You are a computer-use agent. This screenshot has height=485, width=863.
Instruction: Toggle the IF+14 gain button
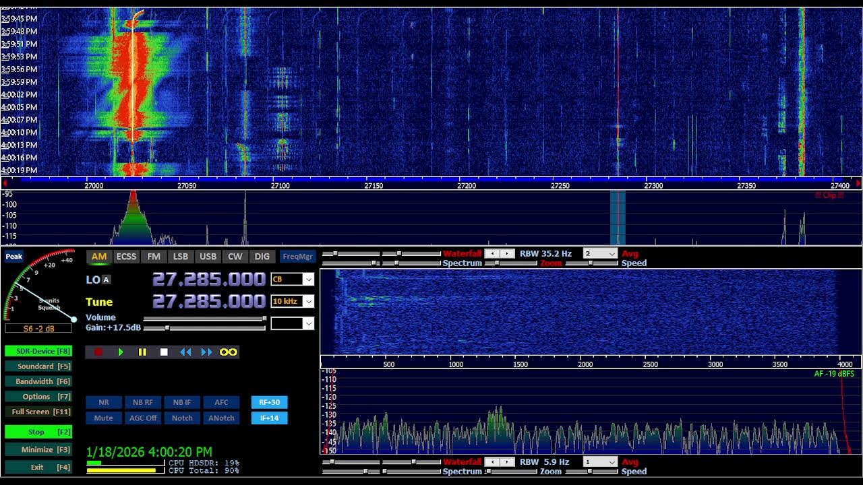[x=270, y=418]
